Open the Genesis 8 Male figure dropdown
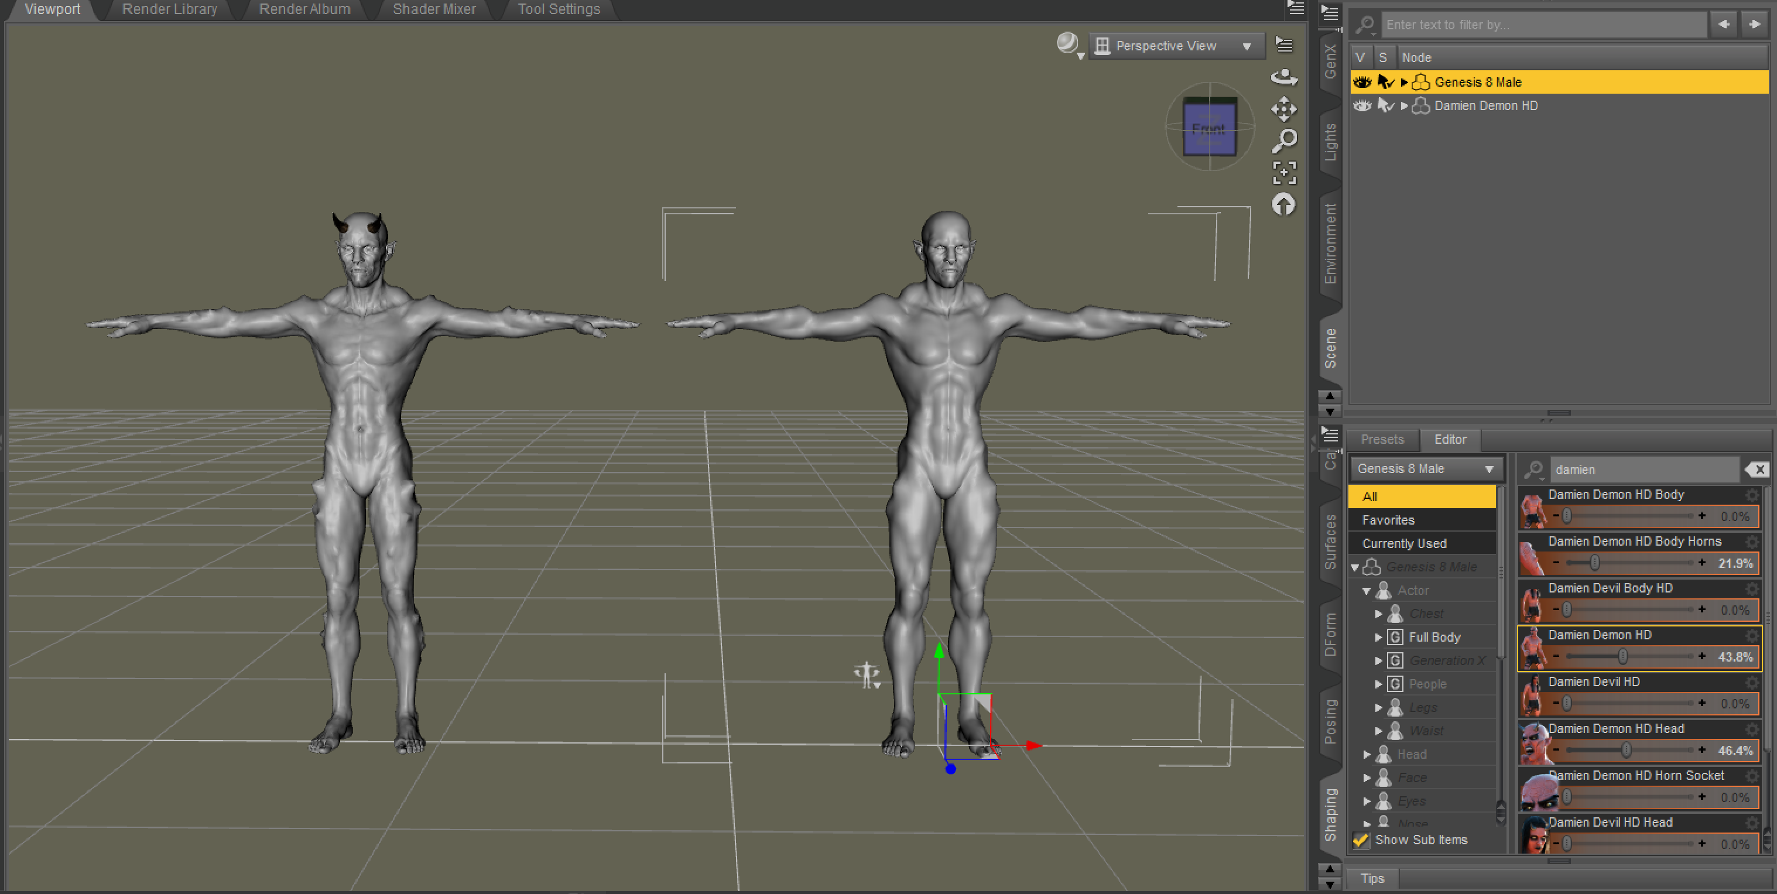This screenshot has width=1777, height=894. click(x=1425, y=468)
